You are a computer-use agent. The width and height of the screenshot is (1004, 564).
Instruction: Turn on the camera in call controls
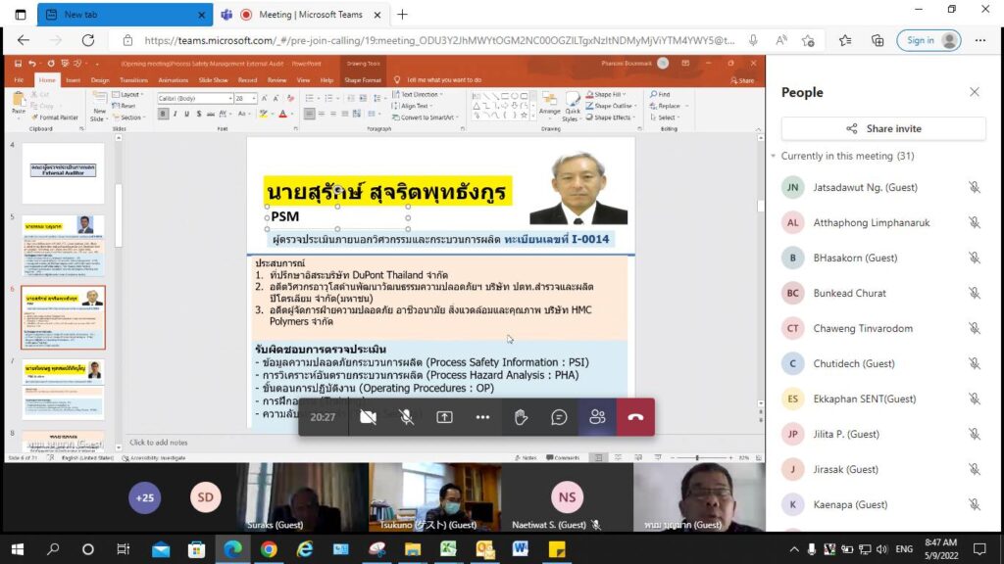[369, 417]
